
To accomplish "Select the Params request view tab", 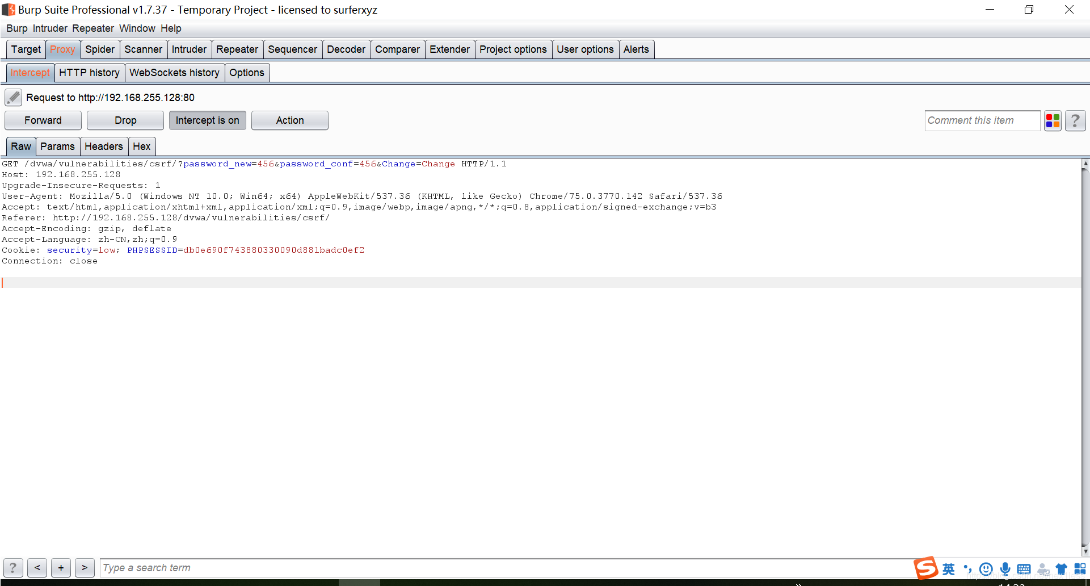I will (x=57, y=146).
